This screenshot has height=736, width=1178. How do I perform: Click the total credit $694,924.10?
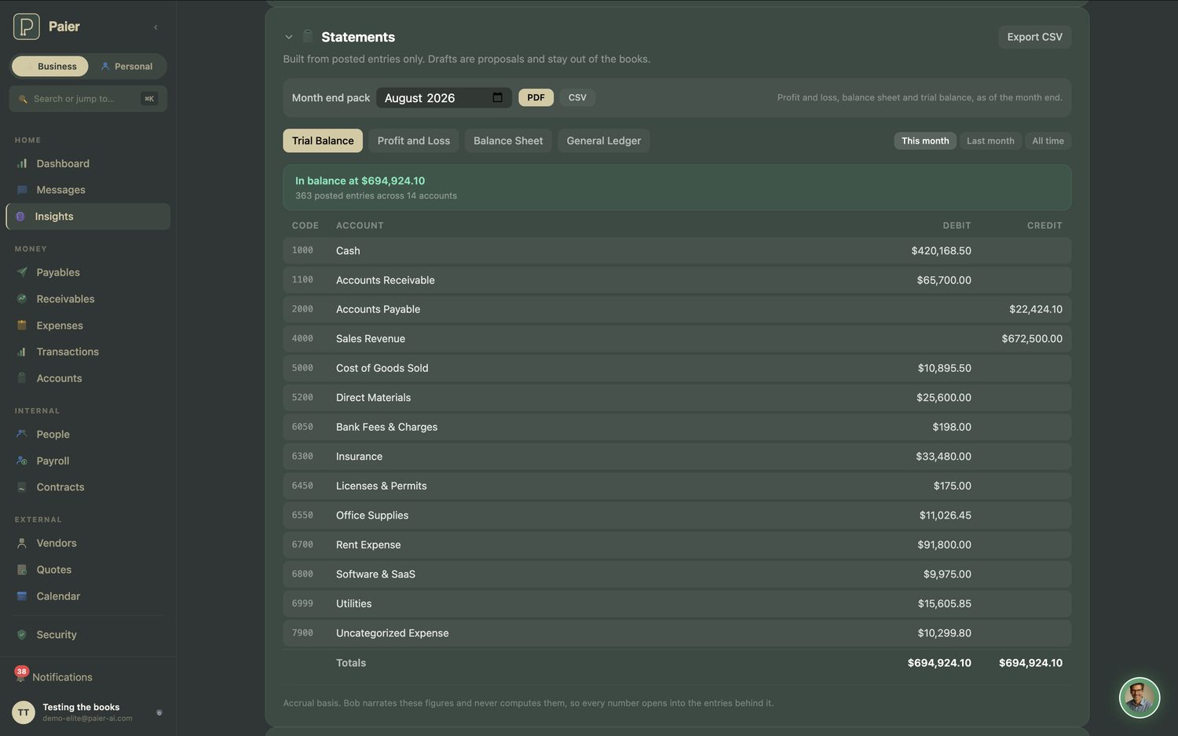(1030, 663)
